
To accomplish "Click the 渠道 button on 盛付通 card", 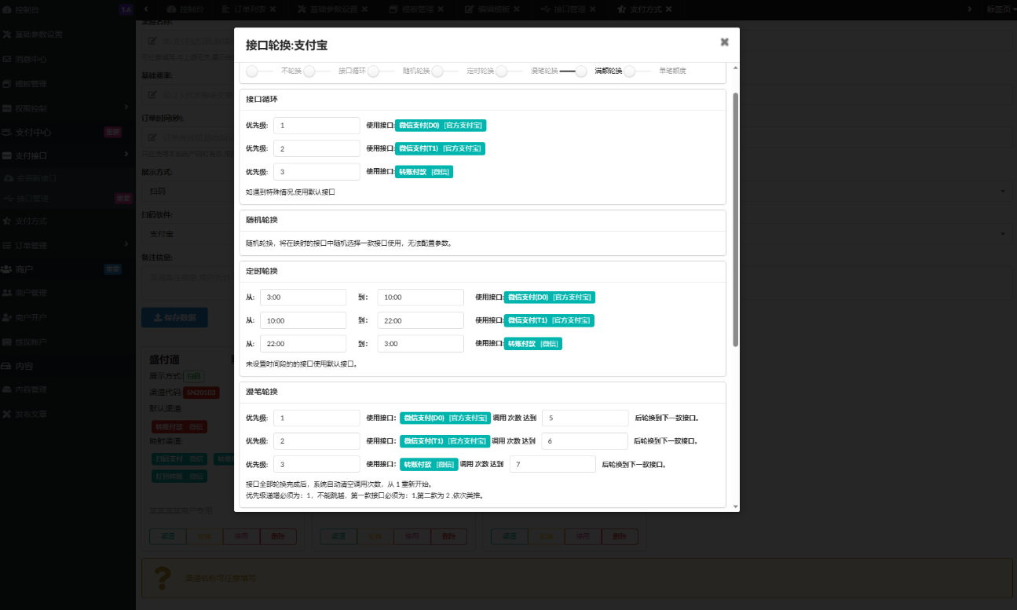I will click(x=167, y=537).
